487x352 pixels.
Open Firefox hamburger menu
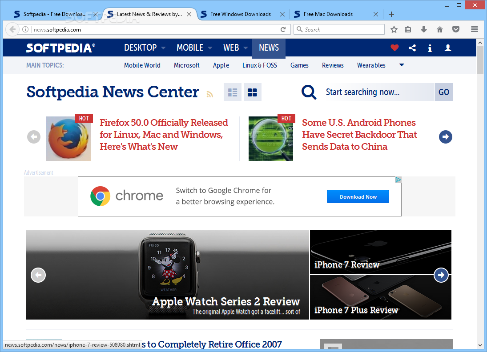point(474,29)
